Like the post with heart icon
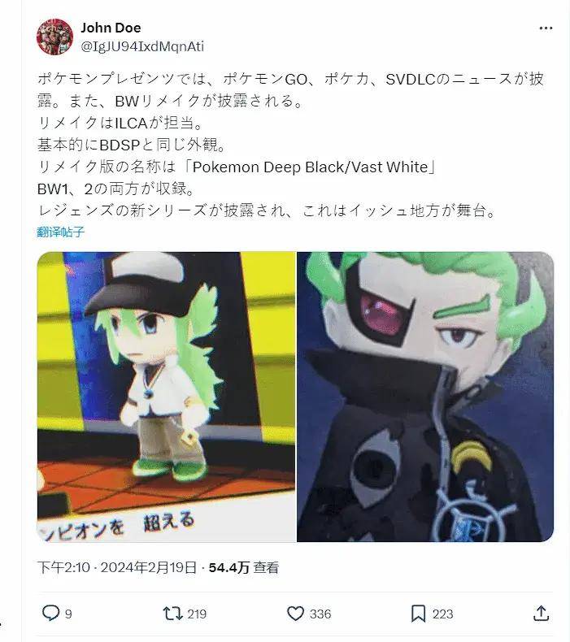Image resolution: width=570 pixels, height=642 pixels. click(295, 614)
